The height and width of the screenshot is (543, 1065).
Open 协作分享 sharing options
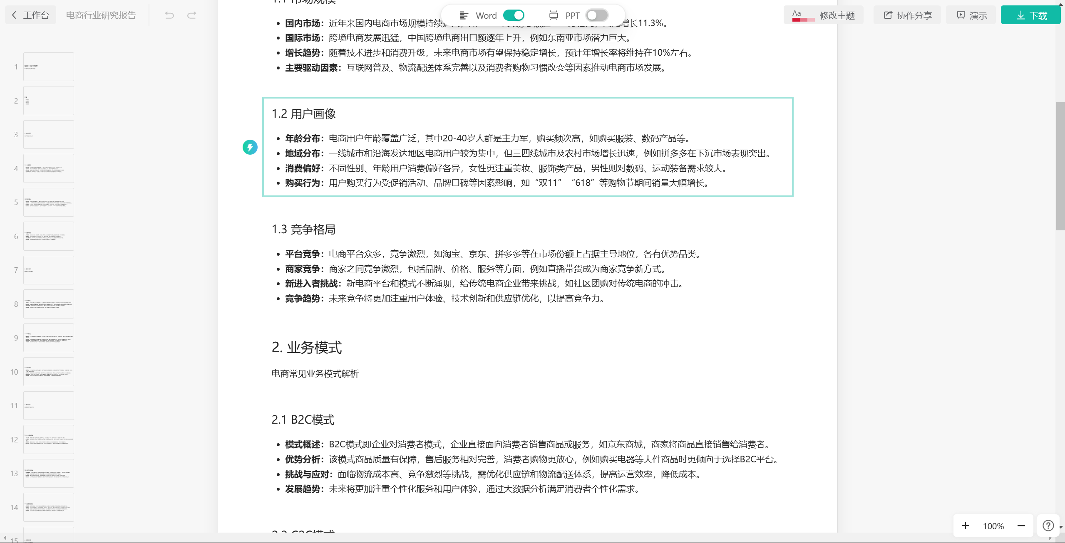(x=907, y=15)
